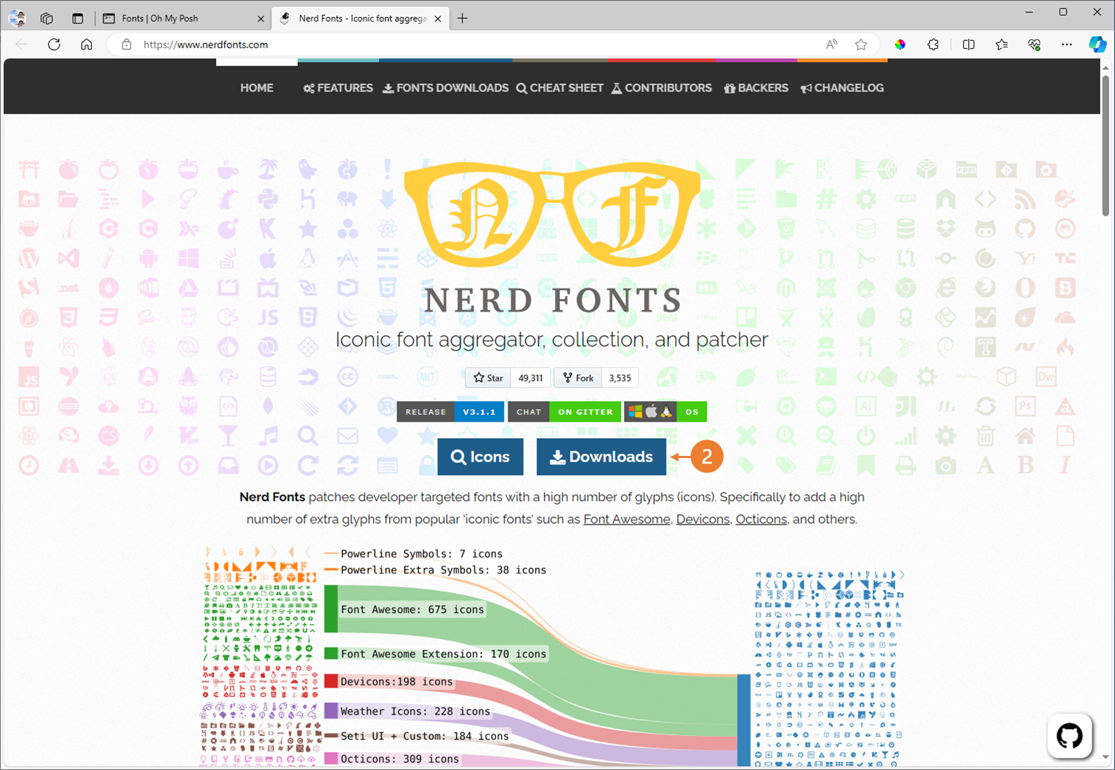Image resolution: width=1115 pixels, height=770 pixels.
Task: View site information lock icon
Action: [x=126, y=45]
